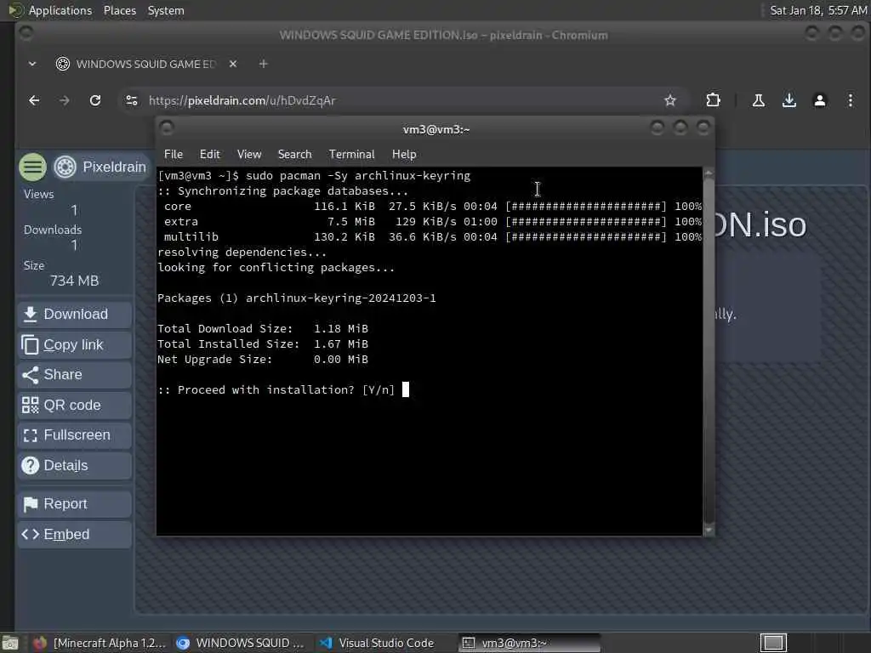Select the vm3@vm3 terminal taskbar entry
Image resolution: width=871 pixels, height=653 pixels.
529,643
